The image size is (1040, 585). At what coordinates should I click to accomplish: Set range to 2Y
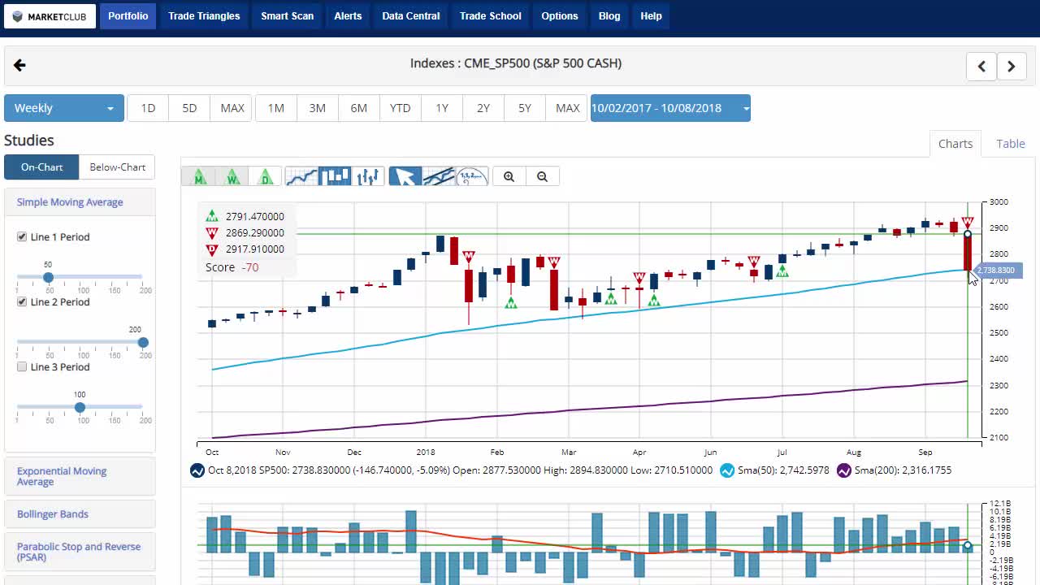tap(483, 108)
